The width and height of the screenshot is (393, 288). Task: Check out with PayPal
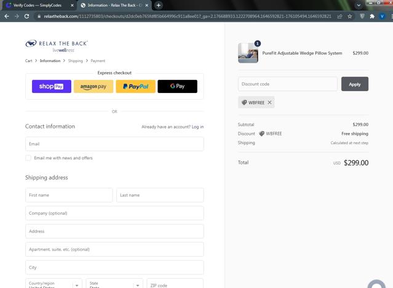pyautogui.click(x=135, y=86)
